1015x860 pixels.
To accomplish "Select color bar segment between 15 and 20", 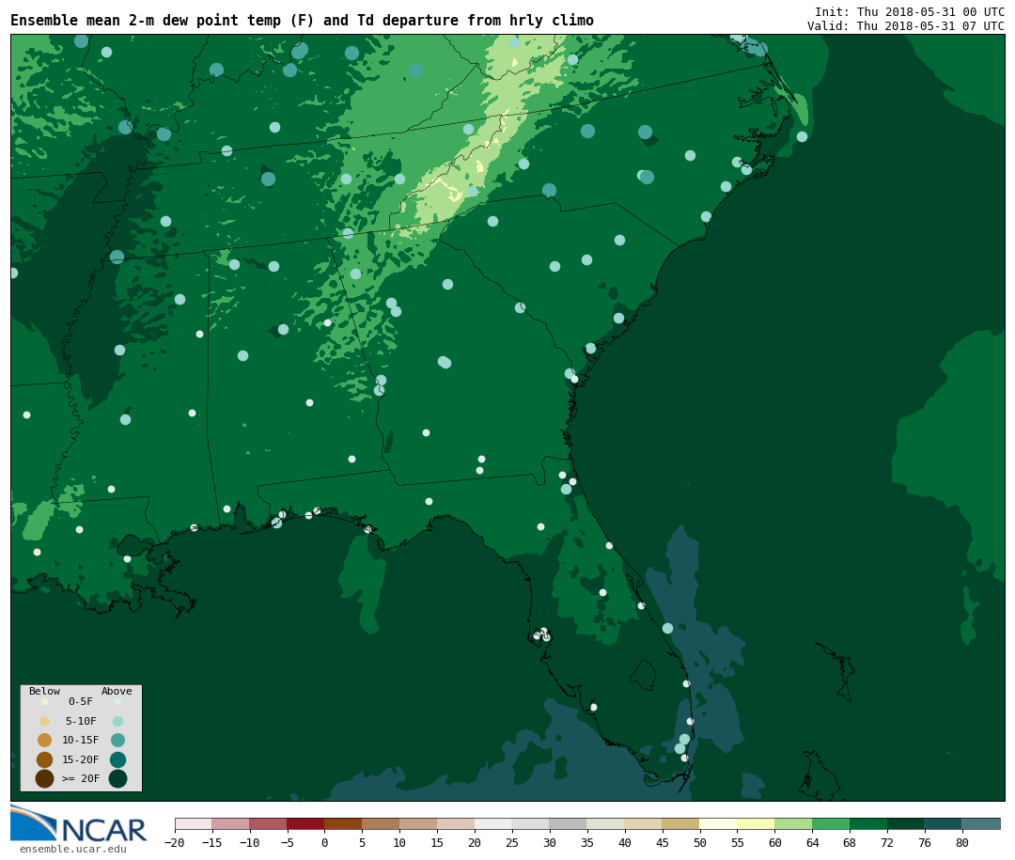I will point(456,823).
